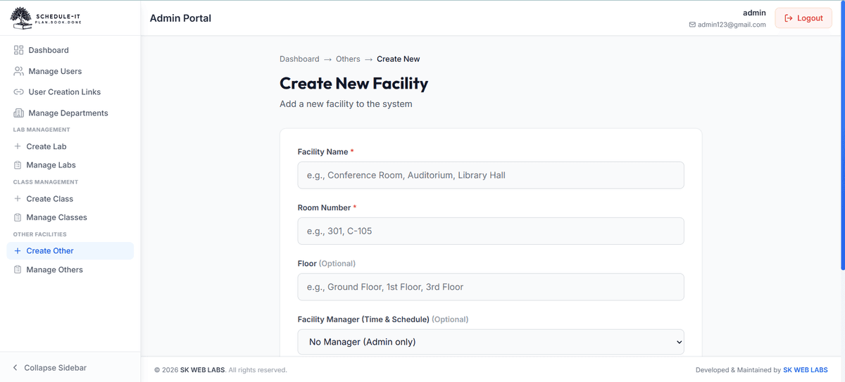Select Create Lab in sidebar
Screen dimensions: 845x382
pos(70,146)
